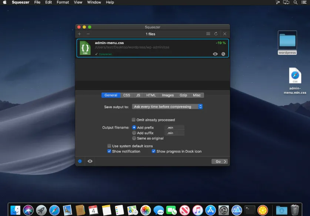Switch to the General tab
The width and height of the screenshot is (310, 216).
pyautogui.click(x=111, y=95)
